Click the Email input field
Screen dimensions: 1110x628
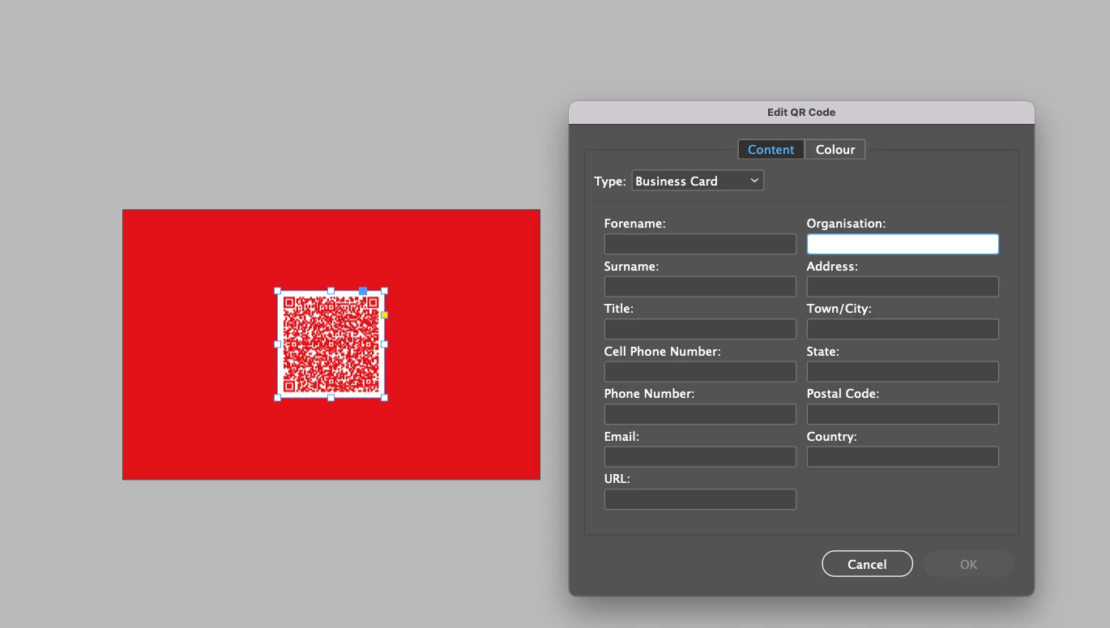[700, 456]
